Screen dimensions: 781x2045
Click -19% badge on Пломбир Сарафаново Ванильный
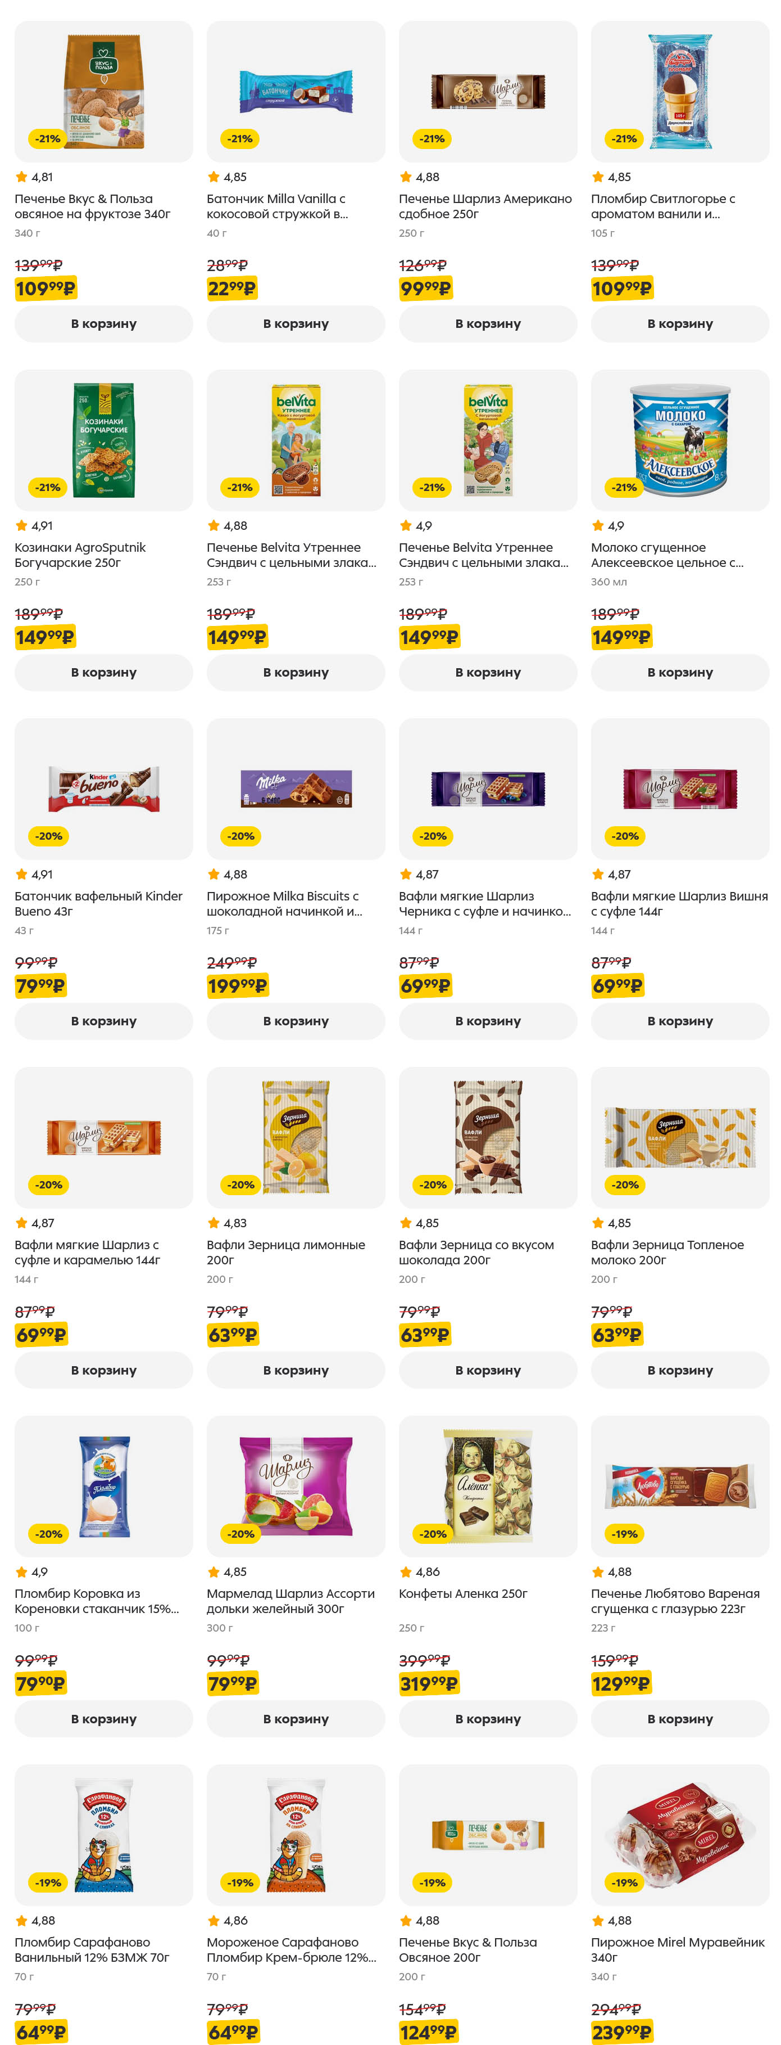(48, 1882)
